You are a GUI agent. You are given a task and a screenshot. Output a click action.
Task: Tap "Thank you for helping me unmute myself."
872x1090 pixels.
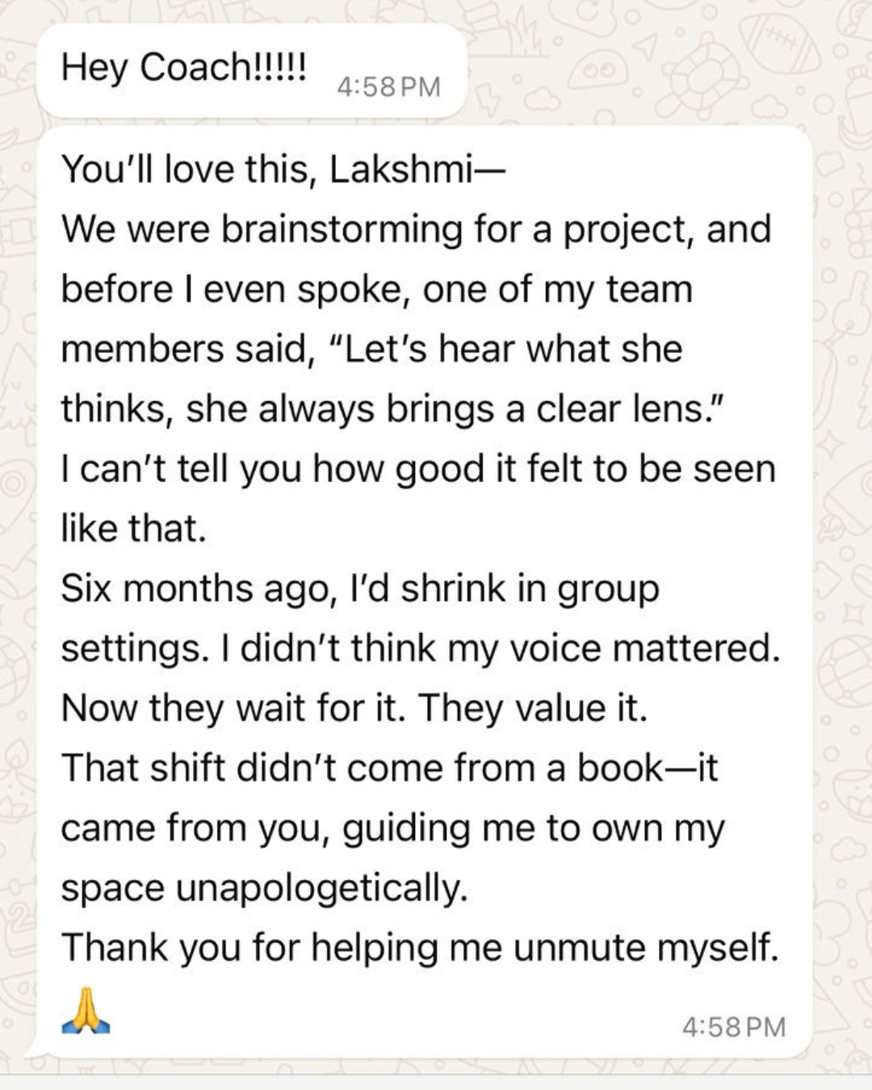point(420,946)
